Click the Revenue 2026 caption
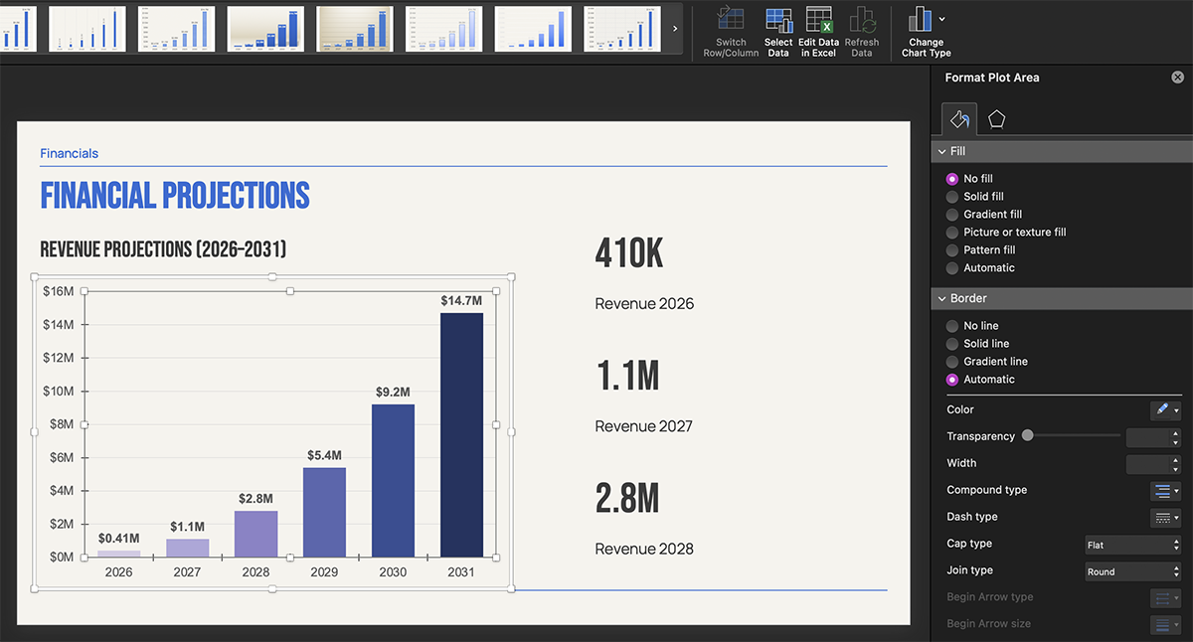Viewport: 1193px width, 642px height. pyautogui.click(x=644, y=304)
